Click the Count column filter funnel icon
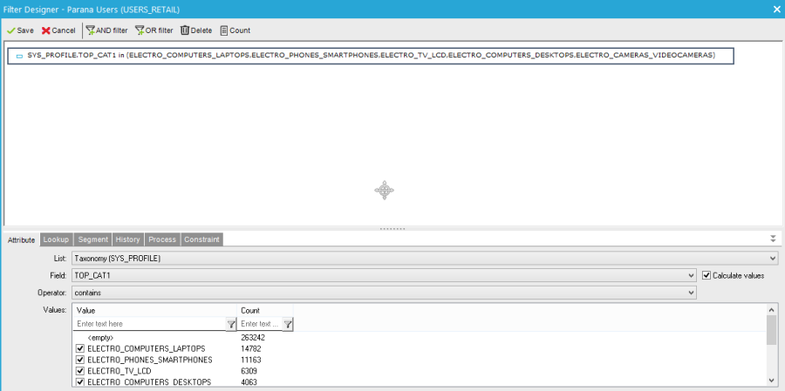 (287, 324)
